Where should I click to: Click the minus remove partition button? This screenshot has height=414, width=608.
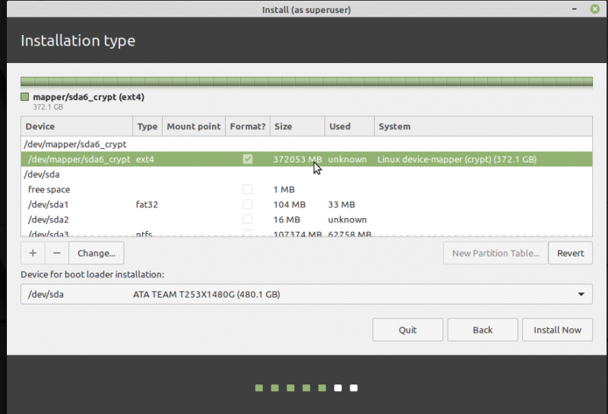click(x=57, y=254)
